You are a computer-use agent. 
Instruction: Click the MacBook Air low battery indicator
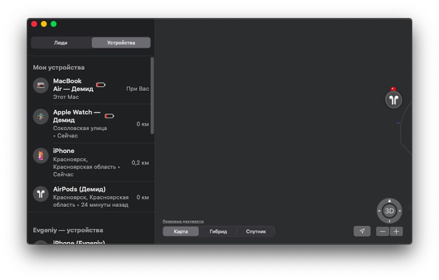[x=101, y=85]
